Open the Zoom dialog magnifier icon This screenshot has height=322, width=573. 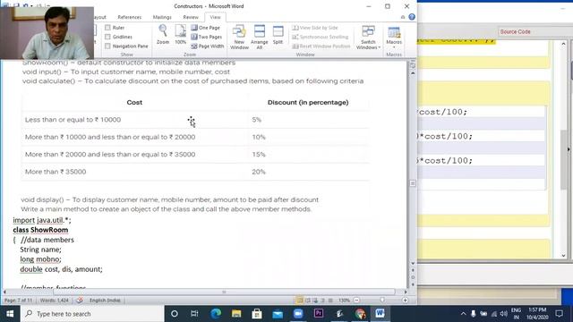tap(163, 34)
